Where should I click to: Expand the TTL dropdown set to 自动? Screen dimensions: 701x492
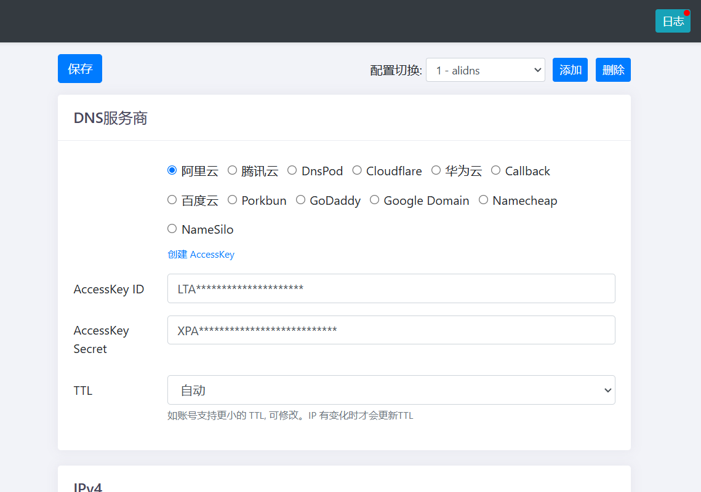tap(391, 390)
